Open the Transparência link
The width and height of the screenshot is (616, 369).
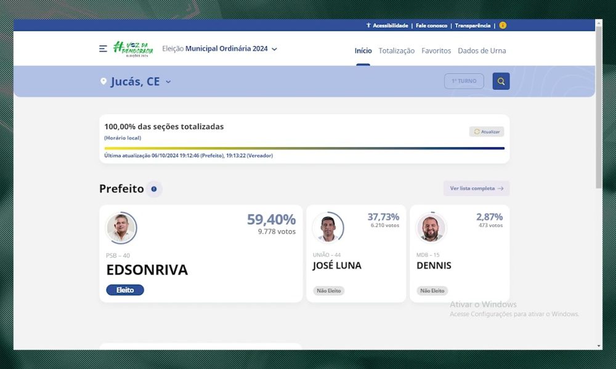coord(473,25)
